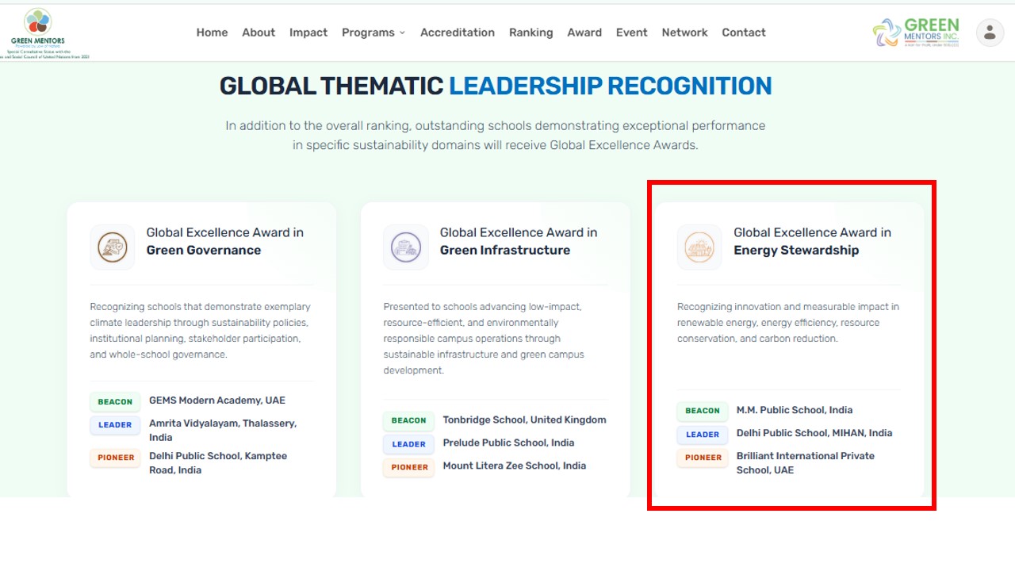The height and width of the screenshot is (571, 1015).
Task: Select Delhi Public School, Kamptee Road text
Action: [x=218, y=463]
